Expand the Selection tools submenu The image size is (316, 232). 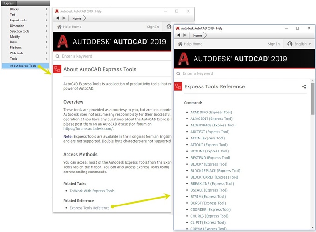pyautogui.click(x=26, y=31)
